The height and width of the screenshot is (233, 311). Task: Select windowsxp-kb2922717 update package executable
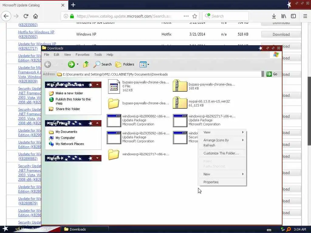pos(204,120)
